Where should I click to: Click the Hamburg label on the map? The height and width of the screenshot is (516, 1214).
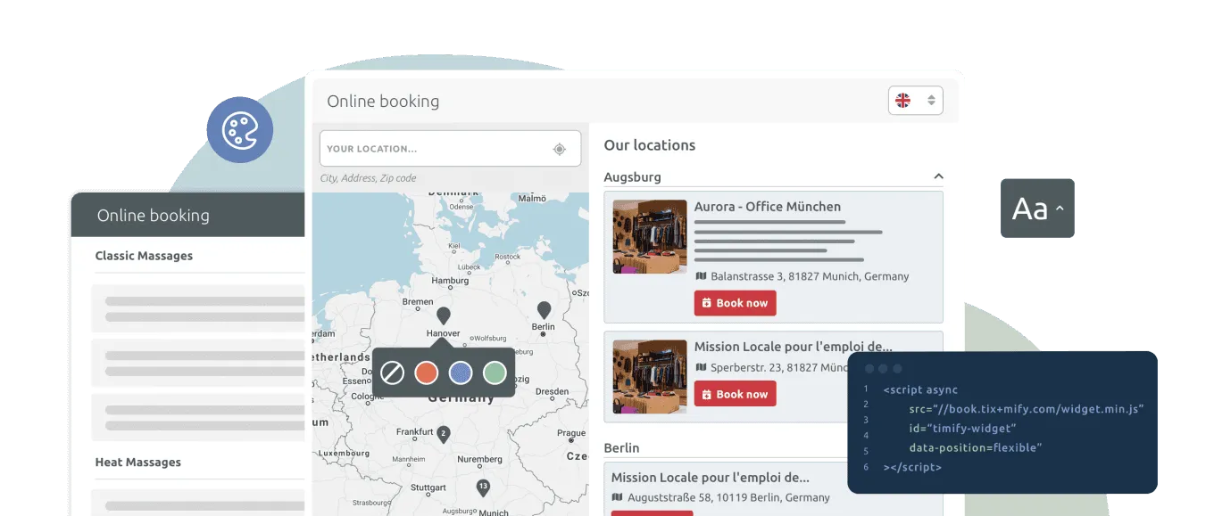point(450,281)
